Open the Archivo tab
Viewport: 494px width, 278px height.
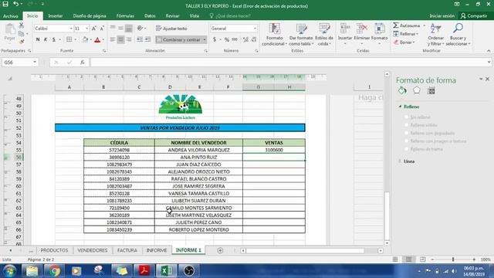coord(10,15)
